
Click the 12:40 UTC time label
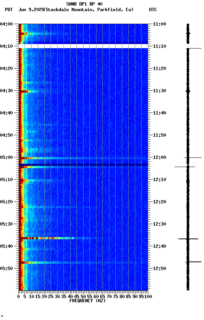pos(160,246)
